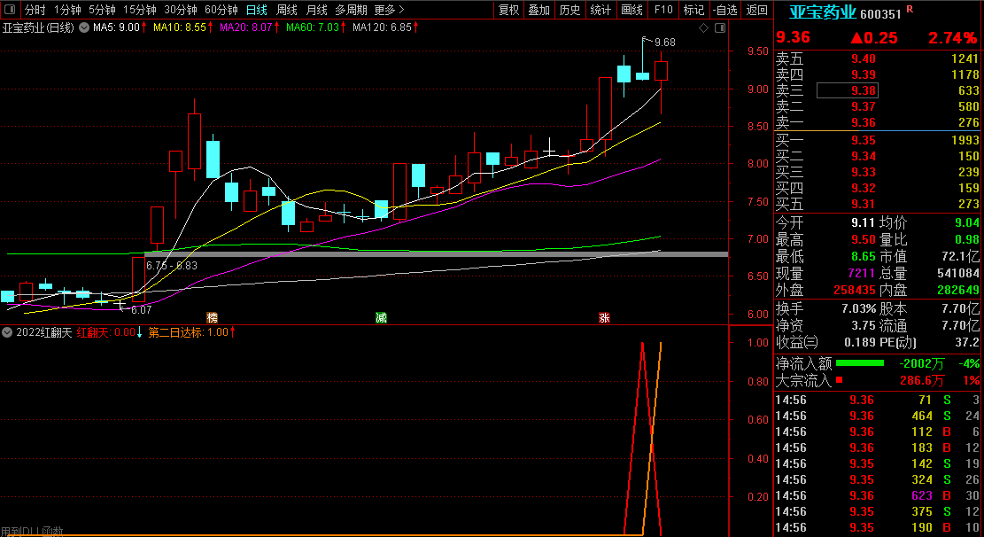Expand the 更多 periods dropdown
Image resolution: width=984 pixels, height=537 pixels.
(x=389, y=10)
